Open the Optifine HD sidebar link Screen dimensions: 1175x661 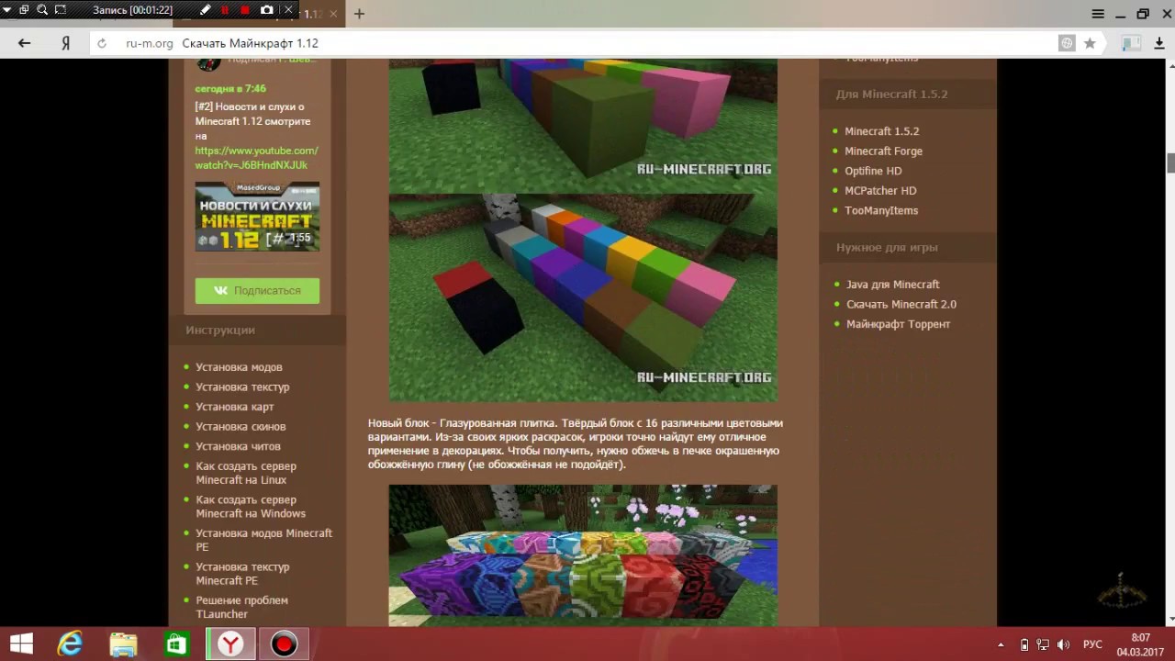(873, 171)
